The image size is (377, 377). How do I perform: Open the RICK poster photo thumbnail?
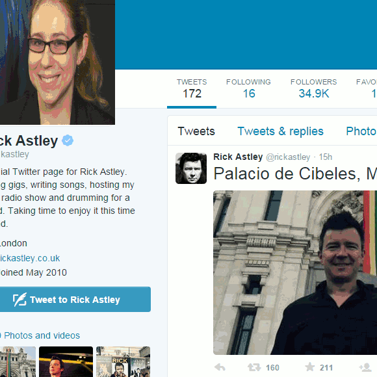123,361
